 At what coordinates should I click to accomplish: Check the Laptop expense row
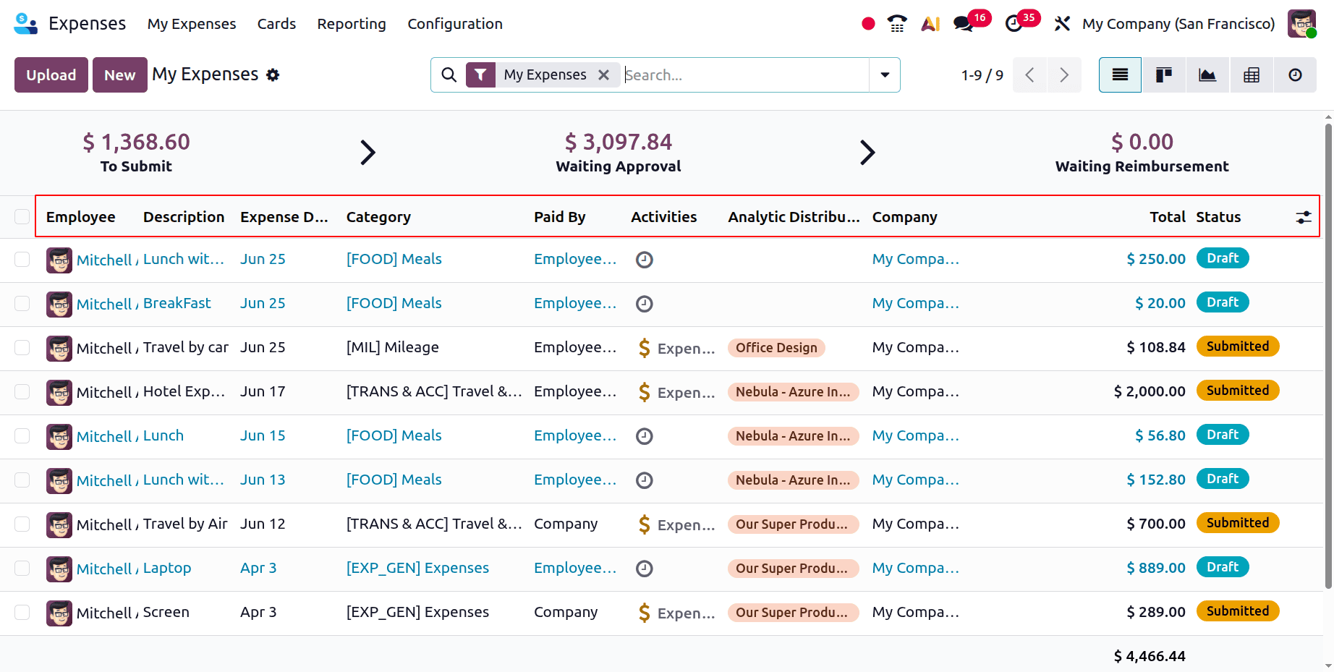click(x=22, y=569)
